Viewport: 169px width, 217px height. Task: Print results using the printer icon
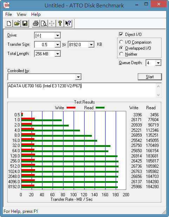coord(36,23)
